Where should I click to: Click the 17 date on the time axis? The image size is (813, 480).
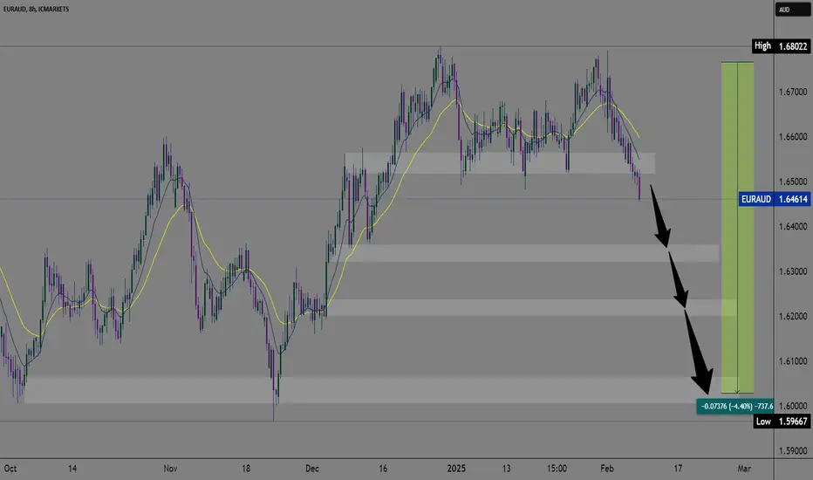tap(678, 469)
